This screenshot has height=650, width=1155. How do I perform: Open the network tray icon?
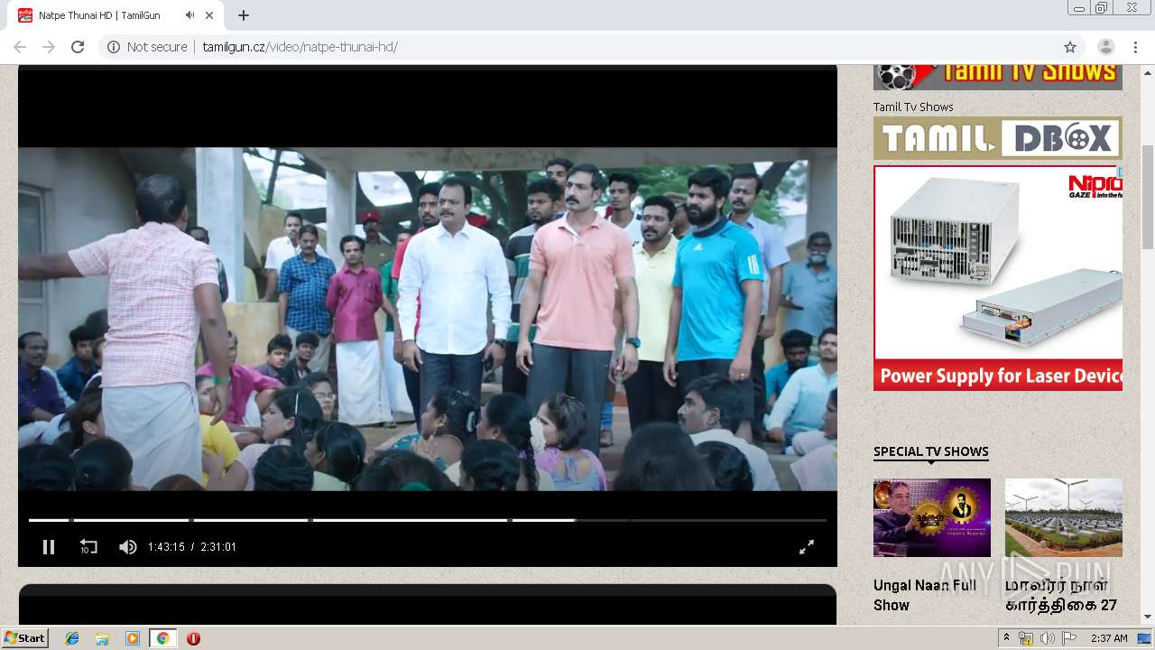(1026, 638)
